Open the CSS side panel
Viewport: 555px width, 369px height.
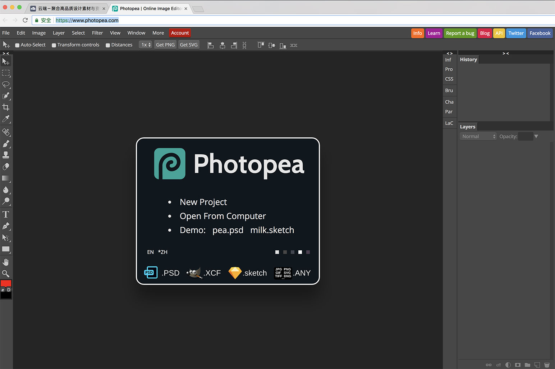449,79
